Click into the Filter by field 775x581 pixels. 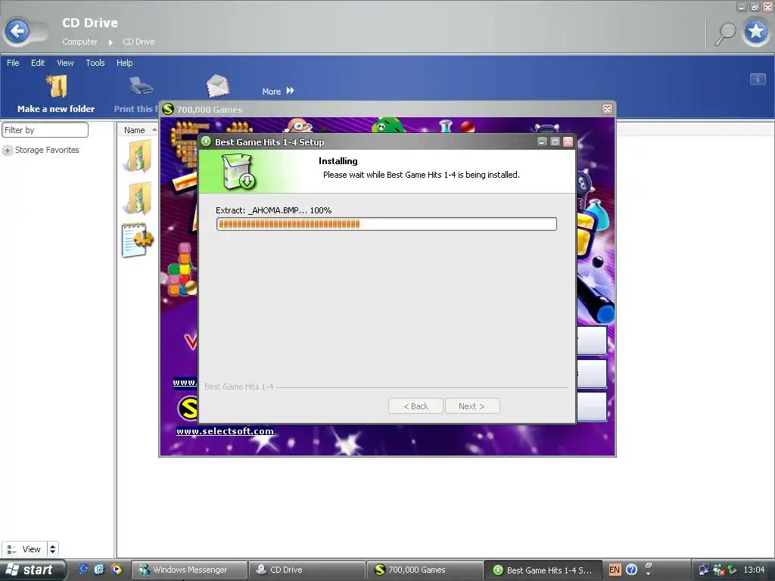[x=45, y=130]
